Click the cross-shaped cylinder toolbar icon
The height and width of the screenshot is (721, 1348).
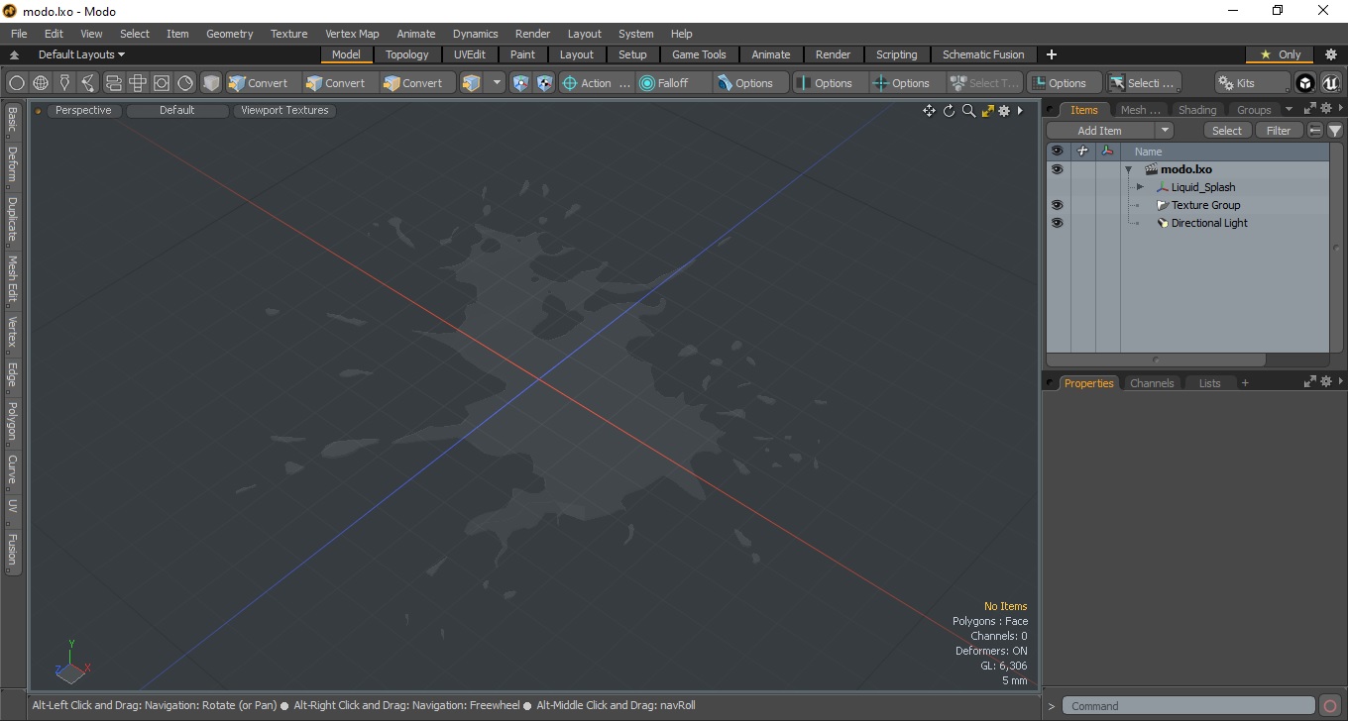click(138, 83)
